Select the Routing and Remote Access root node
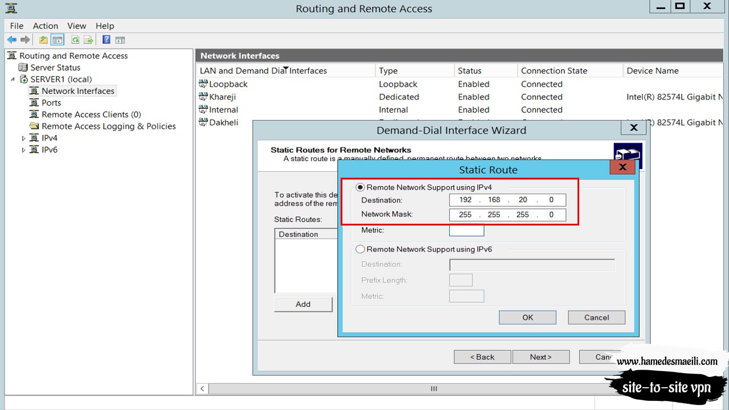The width and height of the screenshot is (729, 410). (x=73, y=56)
